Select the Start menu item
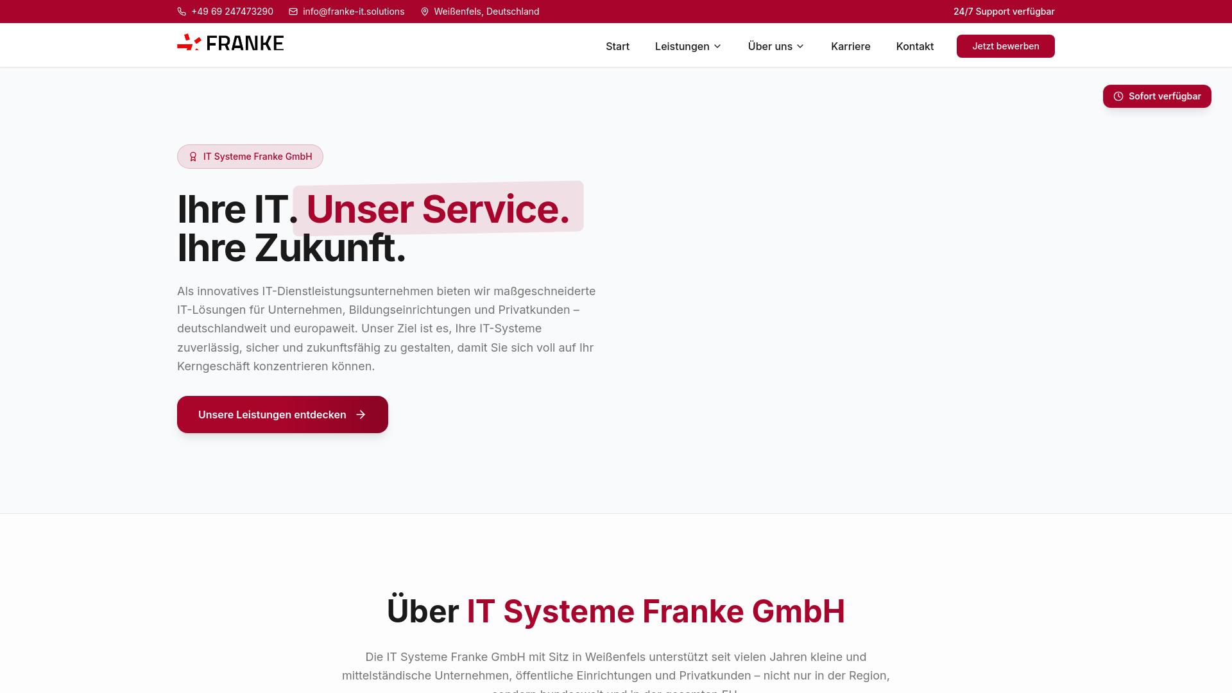Image resolution: width=1232 pixels, height=693 pixels. [617, 46]
